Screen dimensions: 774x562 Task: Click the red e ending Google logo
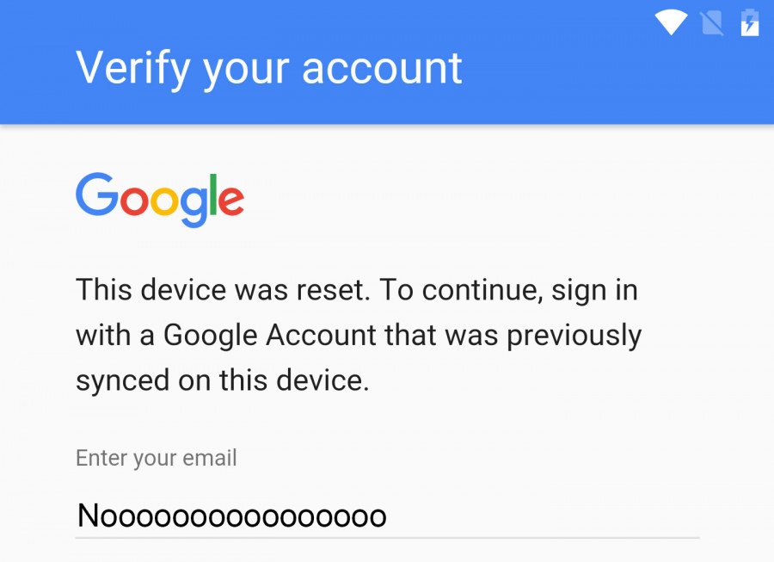(x=232, y=200)
